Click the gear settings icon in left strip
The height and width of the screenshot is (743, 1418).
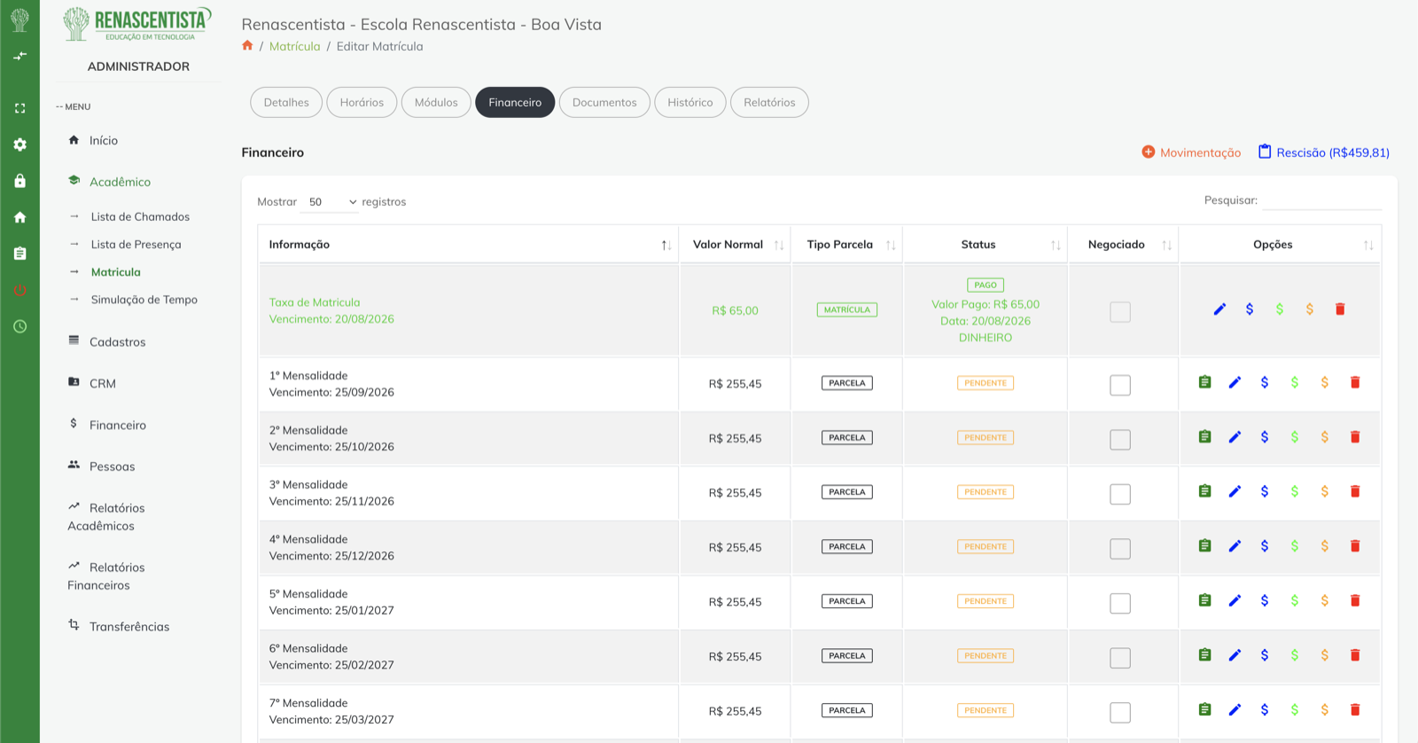click(19, 145)
